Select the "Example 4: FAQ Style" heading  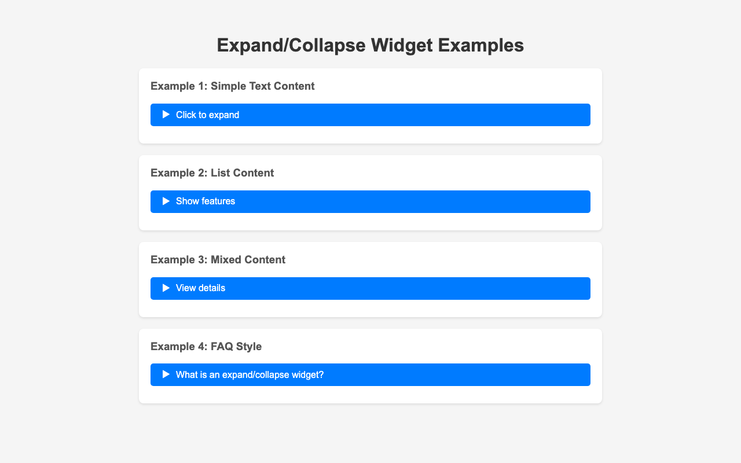[206, 347]
